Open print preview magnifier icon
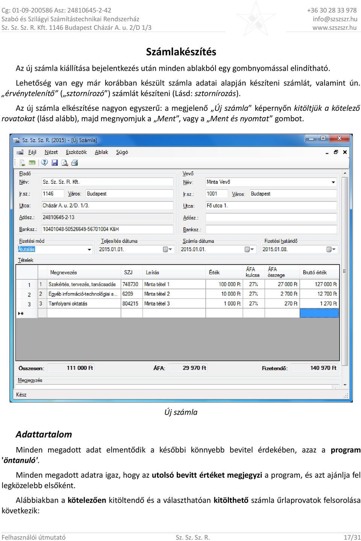Screen dimensions: 361x541 (x=65, y=163)
